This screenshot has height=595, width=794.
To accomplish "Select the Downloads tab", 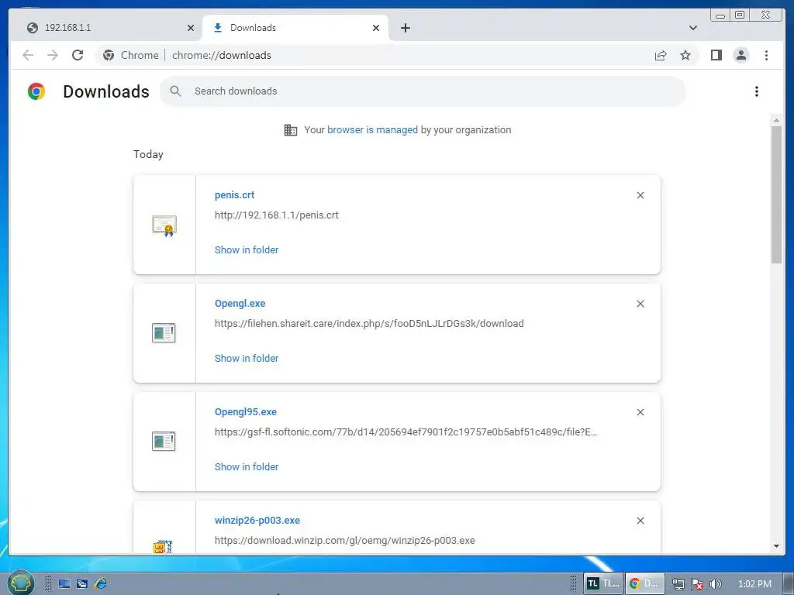I will (x=295, y=28).
